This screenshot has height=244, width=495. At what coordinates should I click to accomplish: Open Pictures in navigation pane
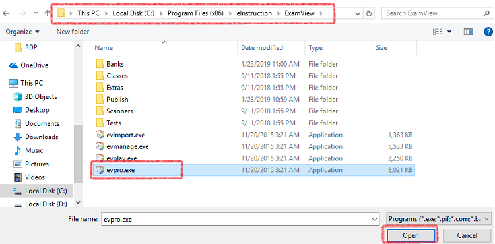[31, 164]
